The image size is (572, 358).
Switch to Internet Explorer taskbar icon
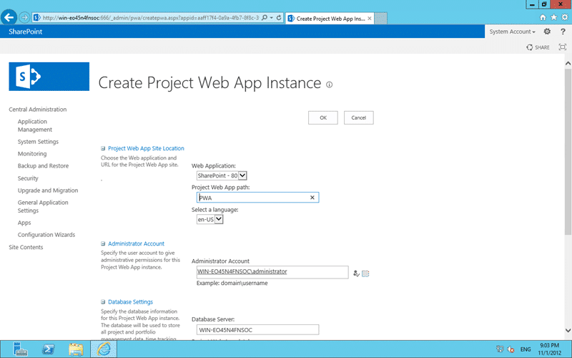104,349
